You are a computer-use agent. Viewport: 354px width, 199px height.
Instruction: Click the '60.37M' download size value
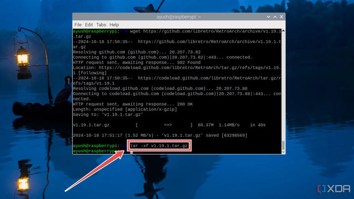click(x=206, y=125)
